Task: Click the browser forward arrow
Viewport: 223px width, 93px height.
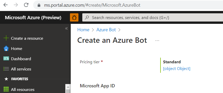Action: point(16,5)
